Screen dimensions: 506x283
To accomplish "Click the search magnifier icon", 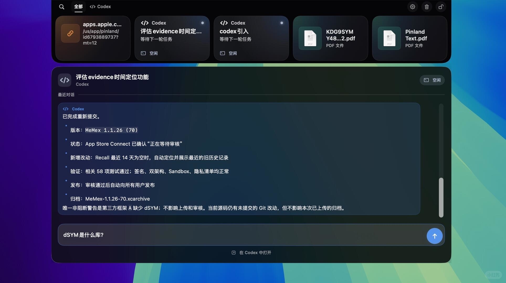I will pyautogui.click(x=62, y=7).
